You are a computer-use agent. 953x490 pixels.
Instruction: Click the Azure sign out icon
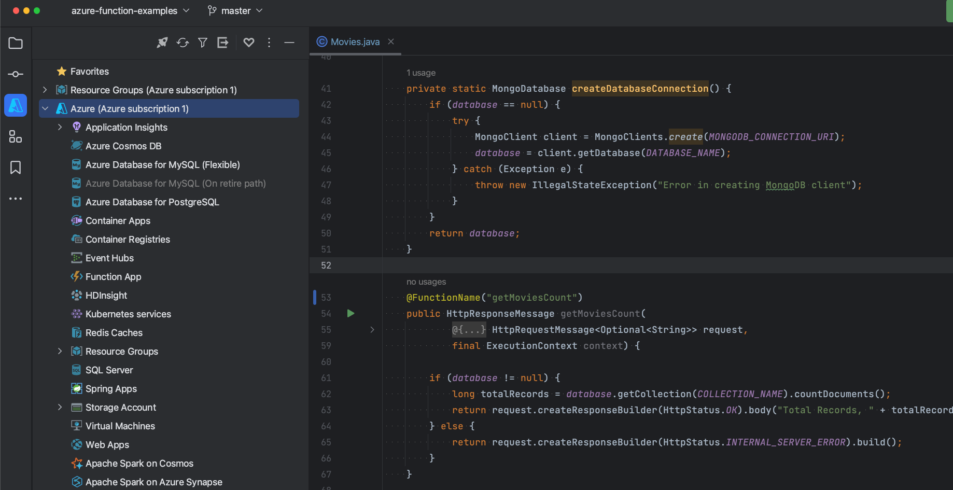[x=223, y=43]
